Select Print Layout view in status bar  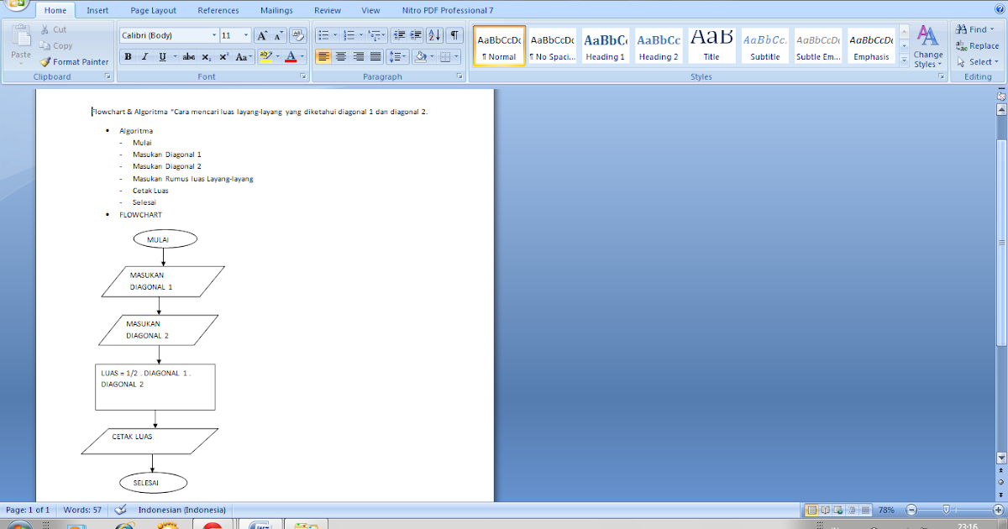point(811,510)
